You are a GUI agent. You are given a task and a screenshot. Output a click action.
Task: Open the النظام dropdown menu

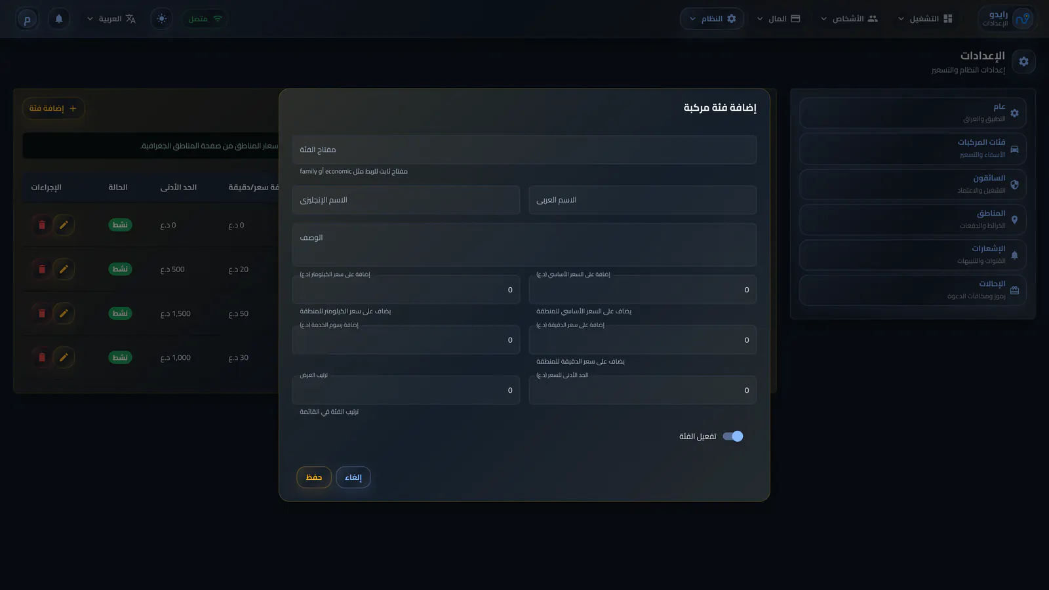pyautogui.click(x=712, y=19)
